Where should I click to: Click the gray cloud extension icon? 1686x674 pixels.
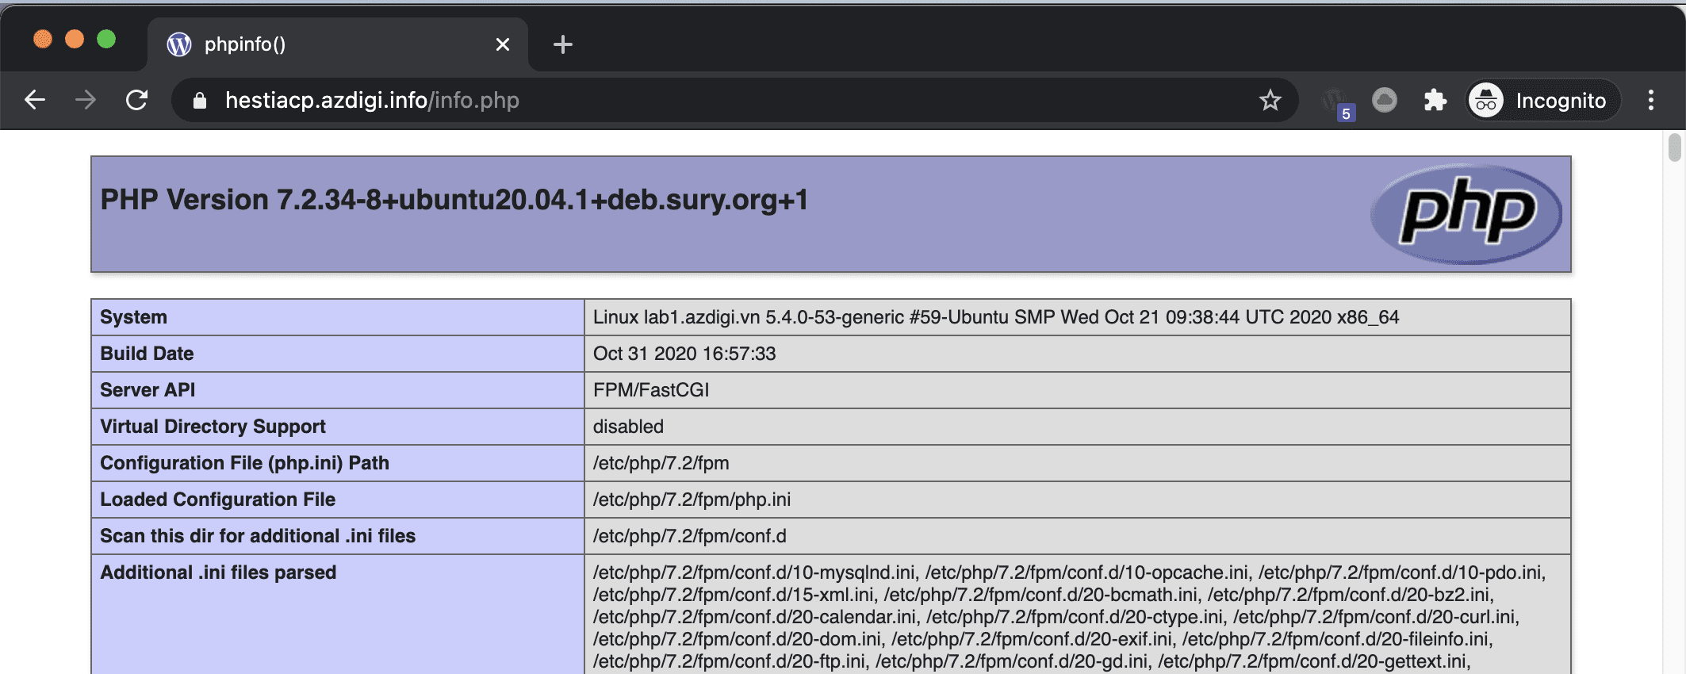(x=1385, y=100)
